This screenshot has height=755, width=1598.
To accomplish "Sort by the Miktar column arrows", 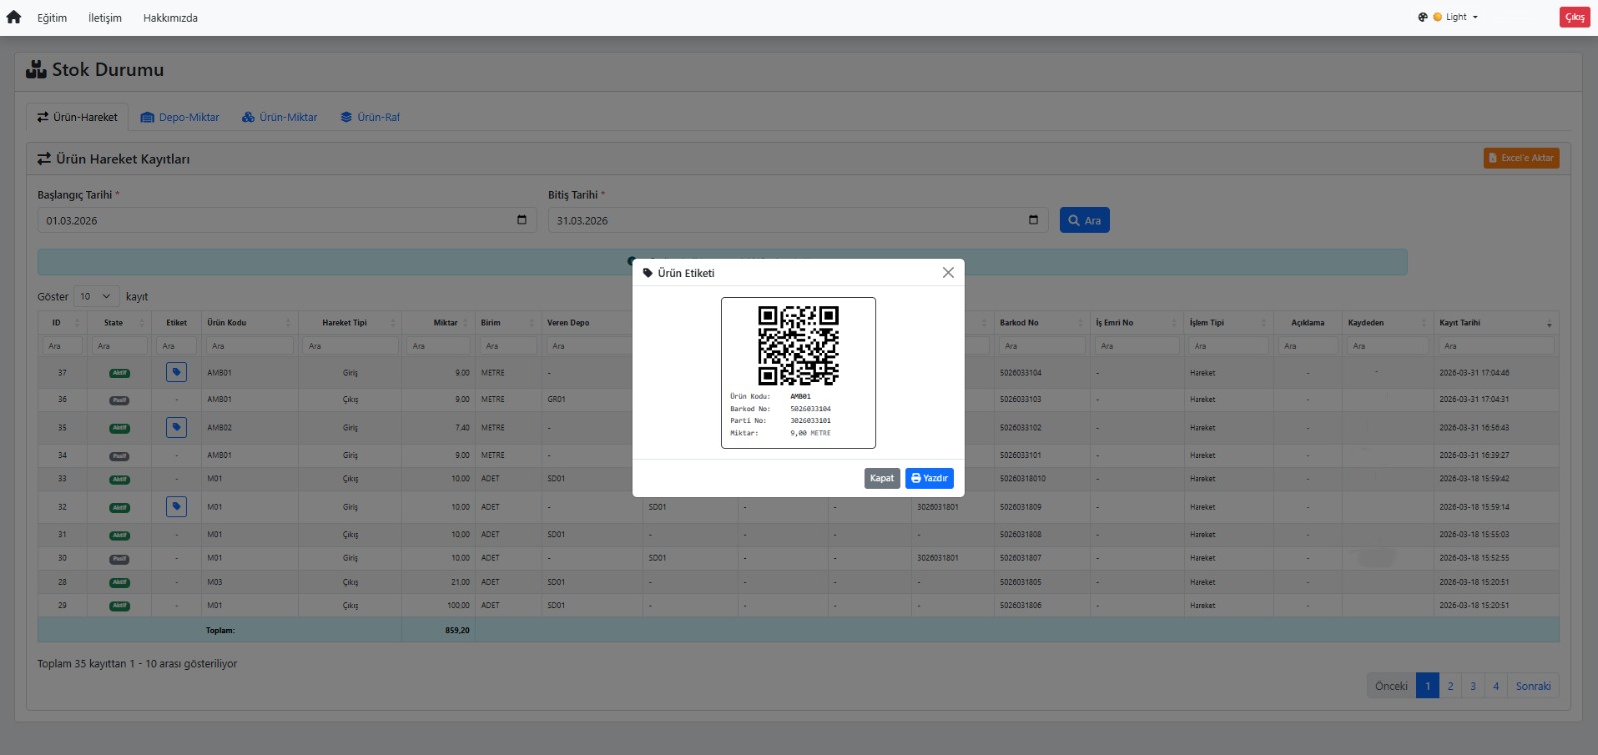I will pyautogui.click(x=466, y=323).
